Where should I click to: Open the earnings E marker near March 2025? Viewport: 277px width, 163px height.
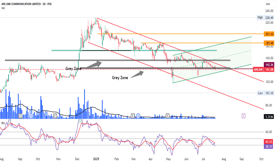click(x=133, y=116)
